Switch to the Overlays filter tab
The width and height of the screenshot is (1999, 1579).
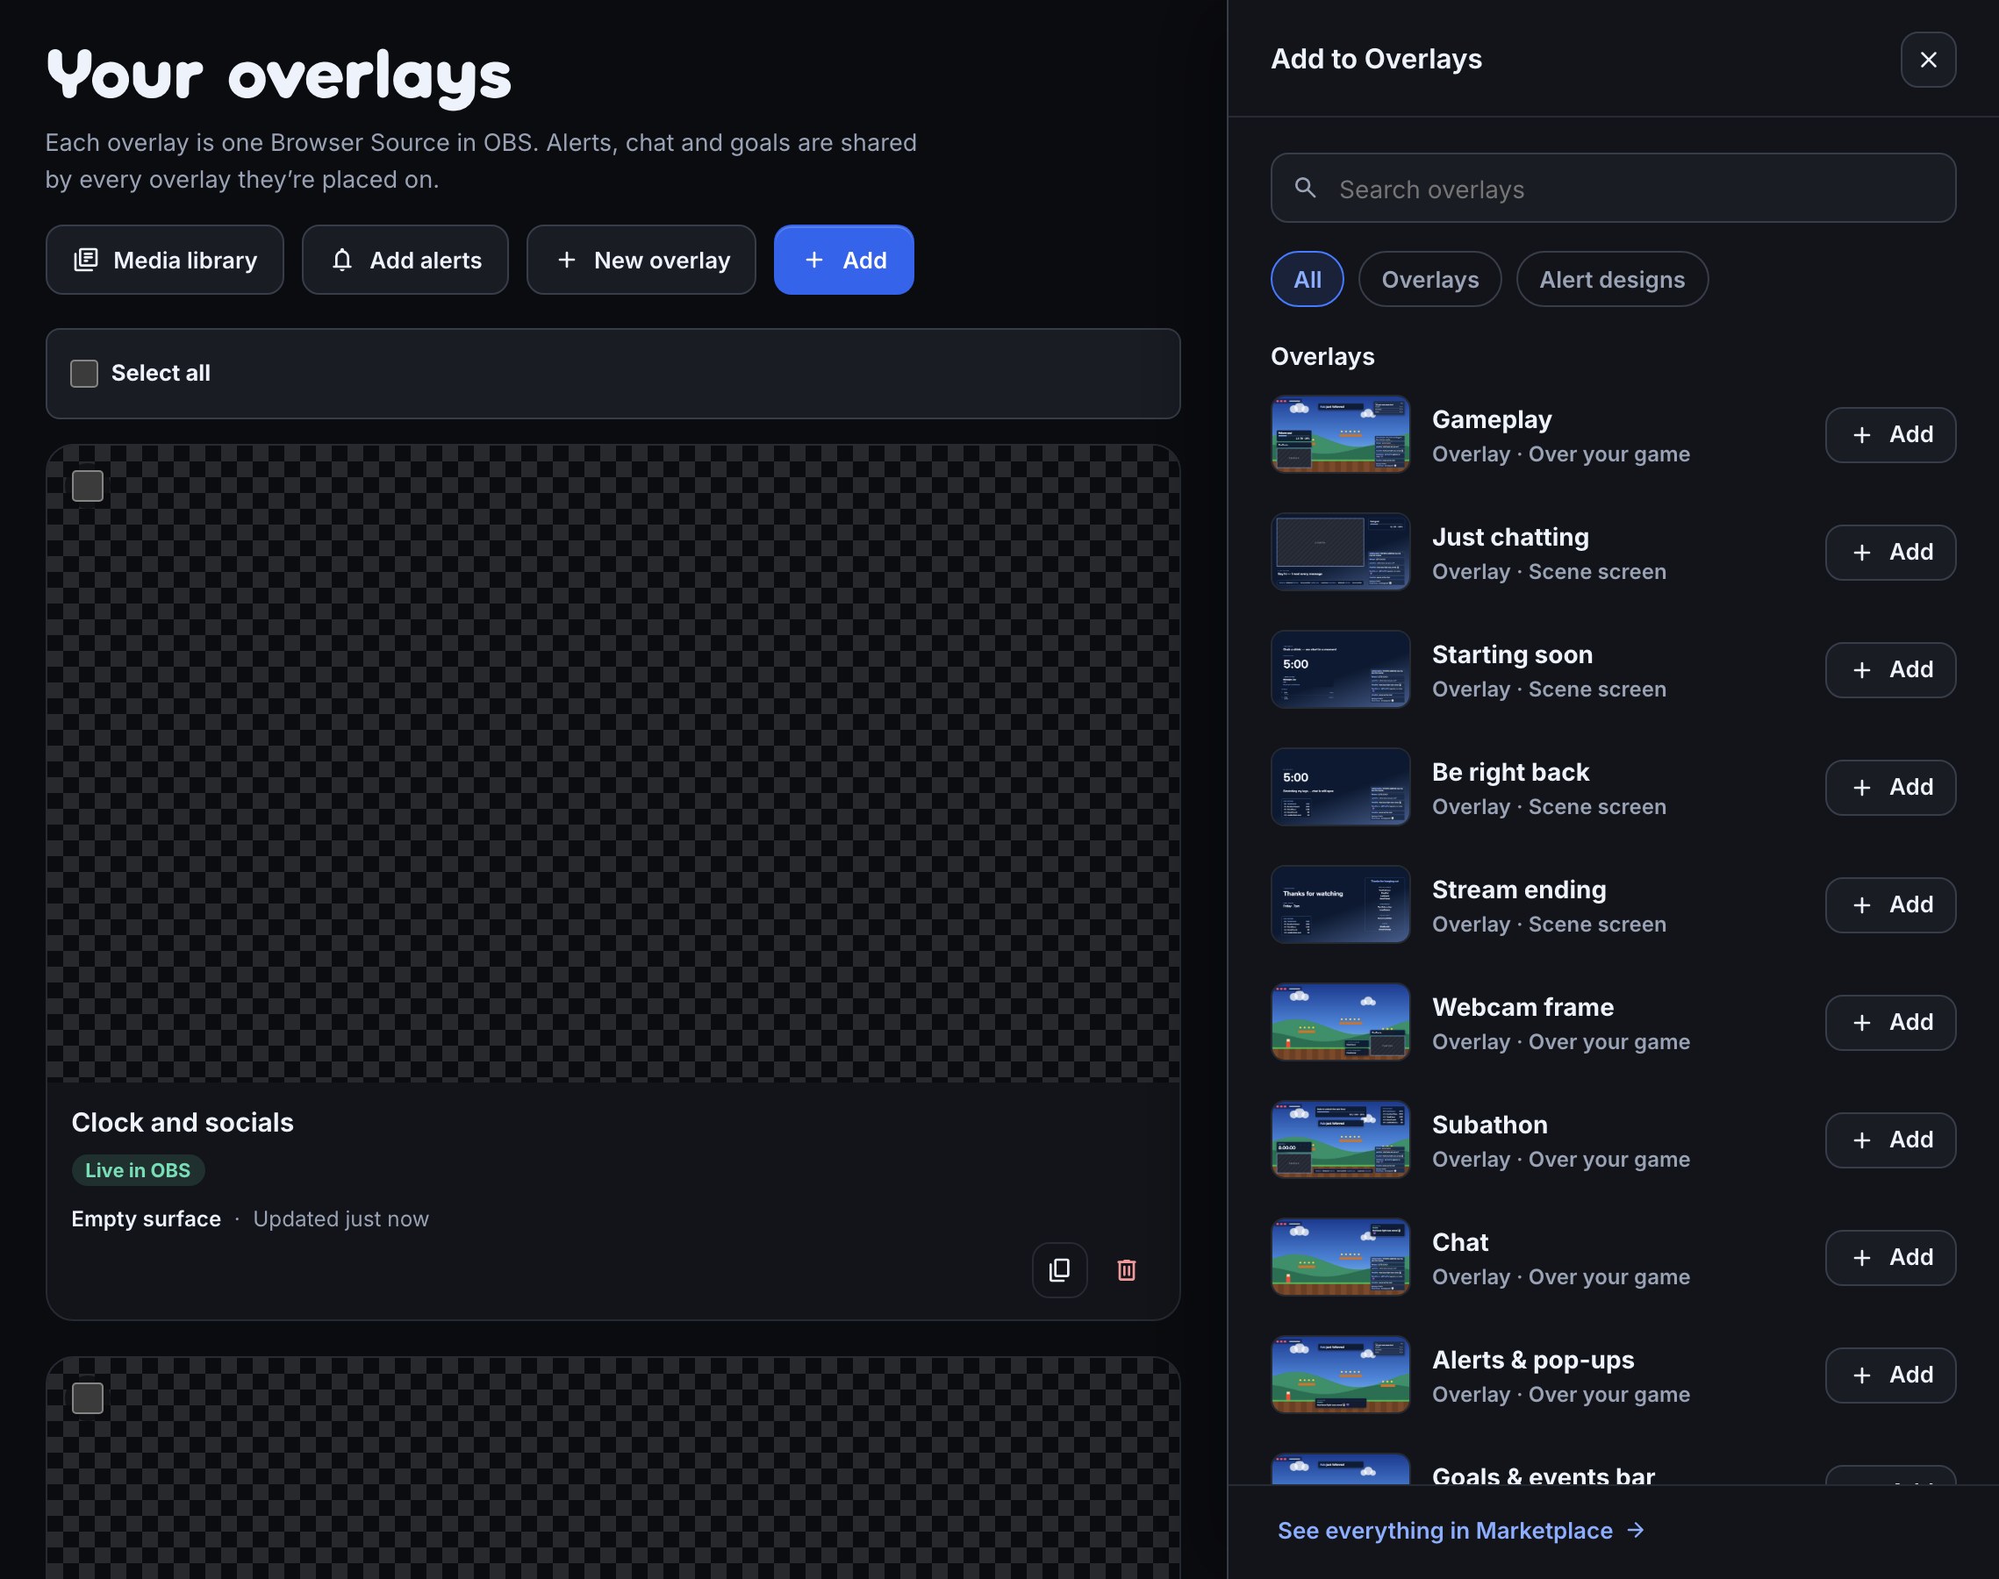(1429, 279)
